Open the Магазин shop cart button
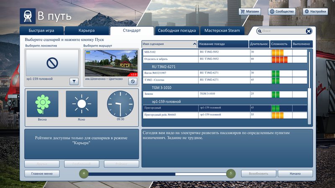This screenshot has width=335, height=188. point(250,12)
